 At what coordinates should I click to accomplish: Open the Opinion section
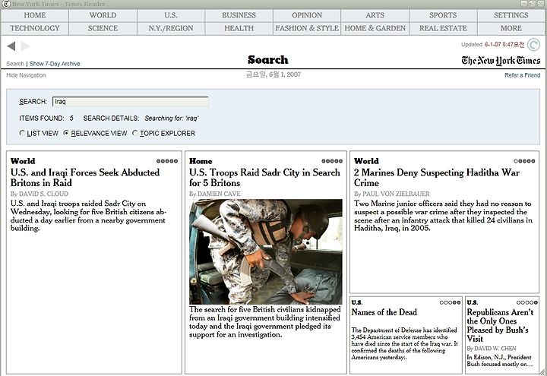click(307, 15)
